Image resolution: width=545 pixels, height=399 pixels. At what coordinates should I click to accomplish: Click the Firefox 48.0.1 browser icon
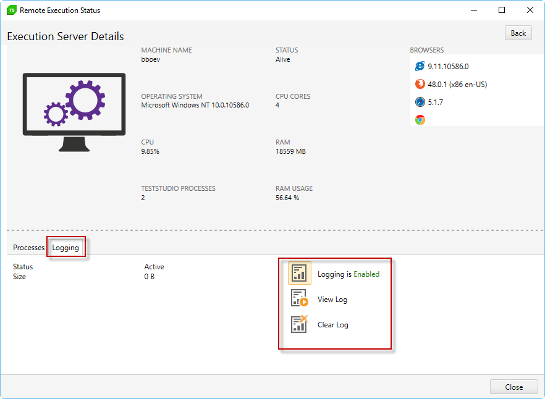[x=420, y=84]
